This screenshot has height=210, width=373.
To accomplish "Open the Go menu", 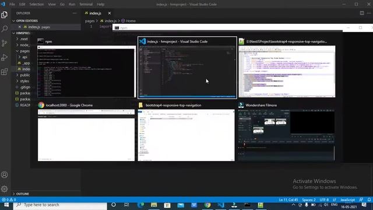I will (62, 4).
